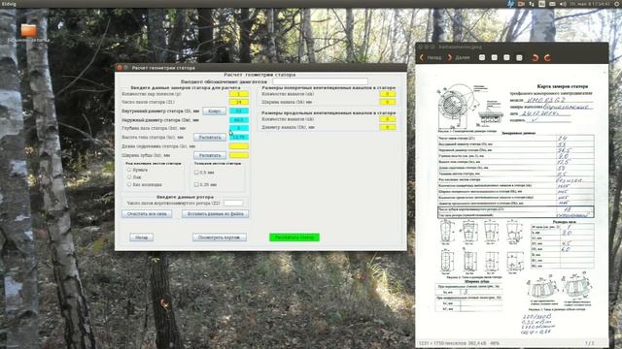Open the HP indicator in top panel
The height and width of the screenshot is (349, 622).
click(x=510, y=4)
